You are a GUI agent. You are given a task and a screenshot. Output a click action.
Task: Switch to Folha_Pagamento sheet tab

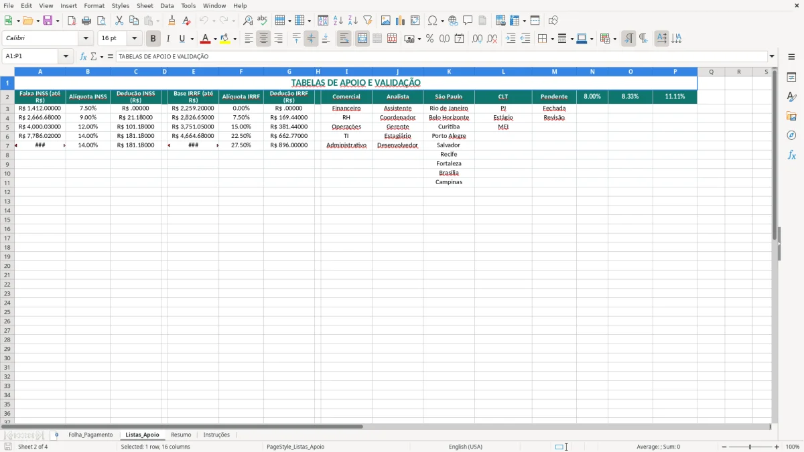click(x=90, y=435)
